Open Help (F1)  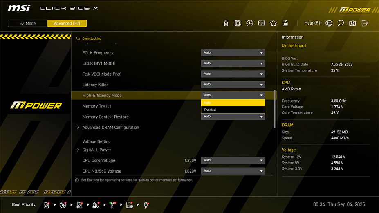click(x=313, y=23)
